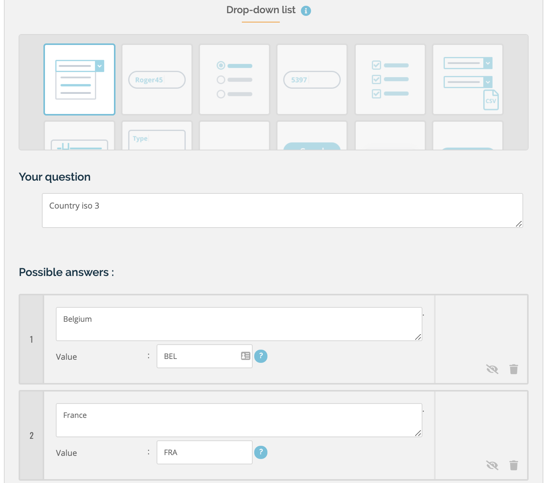Pick the numeric '5397' question type tile

(x=312, y=79)
